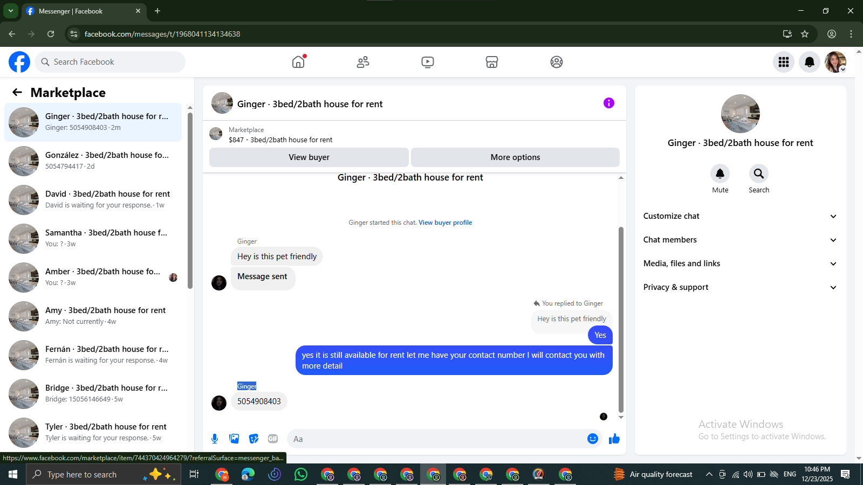Image resolution: width=863 pixels, height=485 pixels.
Task: Open Air quality forecast taskbar widget
Action: (x=653, y=474)
